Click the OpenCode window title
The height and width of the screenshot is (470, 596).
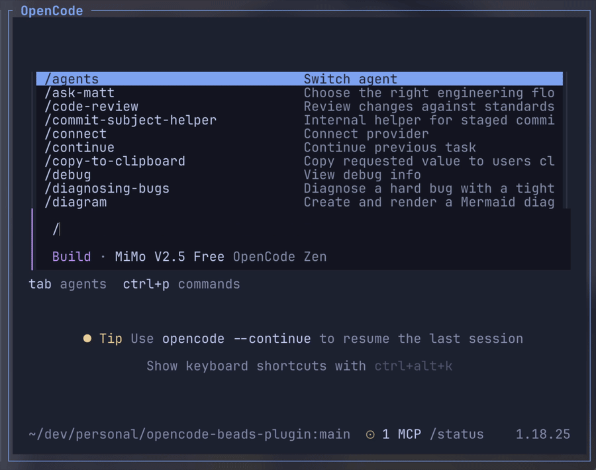click(x=52, y=11)
